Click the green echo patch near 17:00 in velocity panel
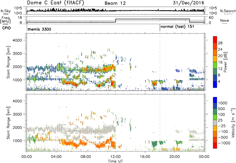This screenshot has width=236, height=163. pos(154,144)
